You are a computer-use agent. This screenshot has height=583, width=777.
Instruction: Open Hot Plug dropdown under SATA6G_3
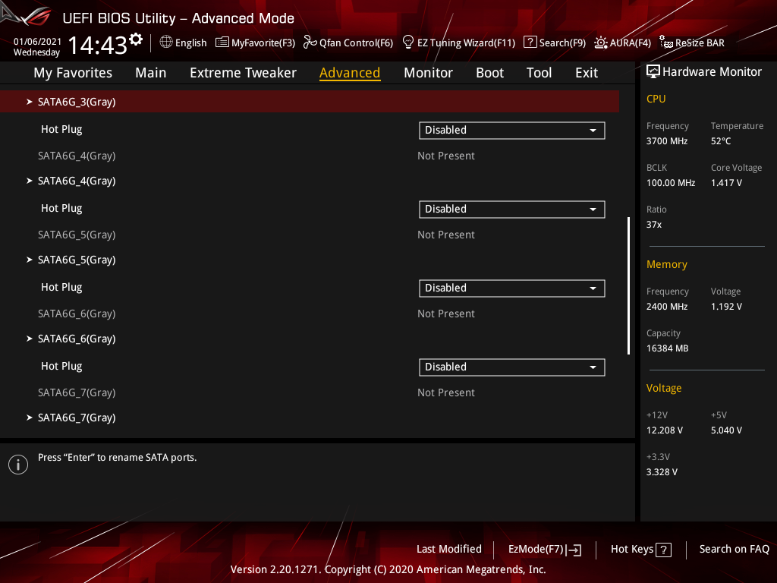[512, 131]
